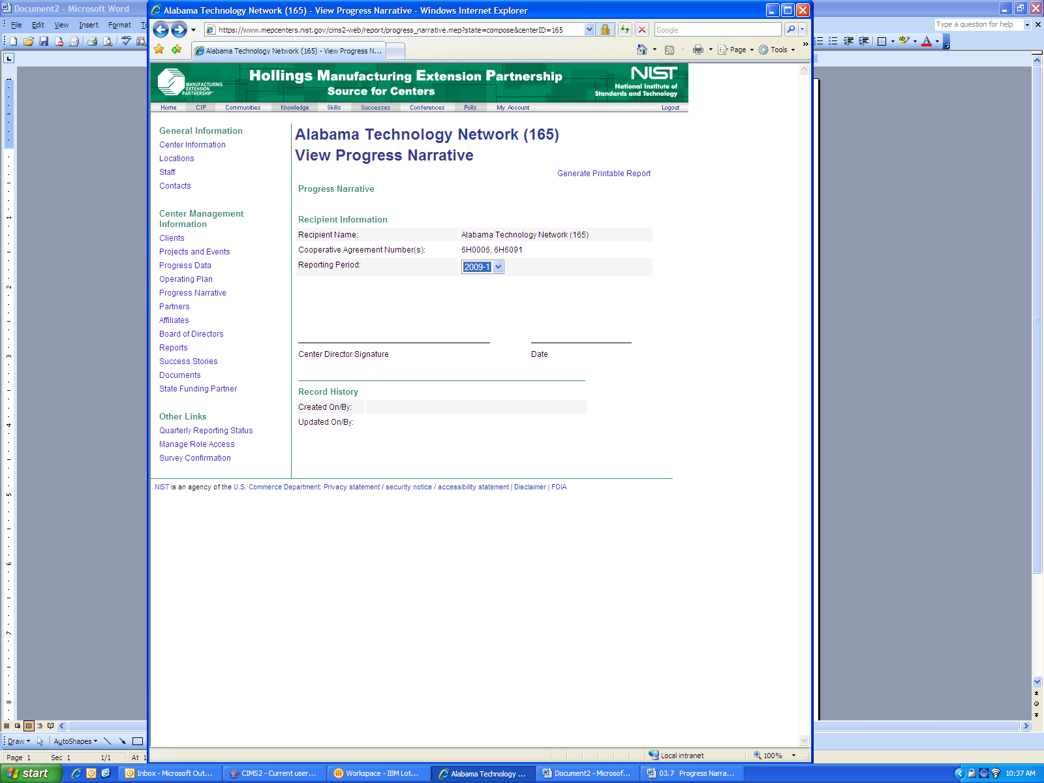Screen dimensions: 1044x783
Task: Click Word's Save diskette icon
Action: pyautogui.click(x=44, y=41)
